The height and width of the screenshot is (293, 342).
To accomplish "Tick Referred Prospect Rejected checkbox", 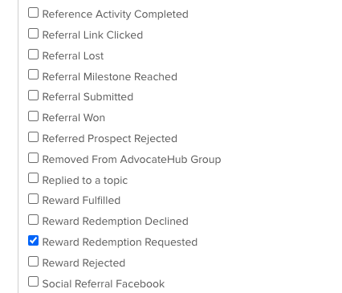I will (33, 137).
